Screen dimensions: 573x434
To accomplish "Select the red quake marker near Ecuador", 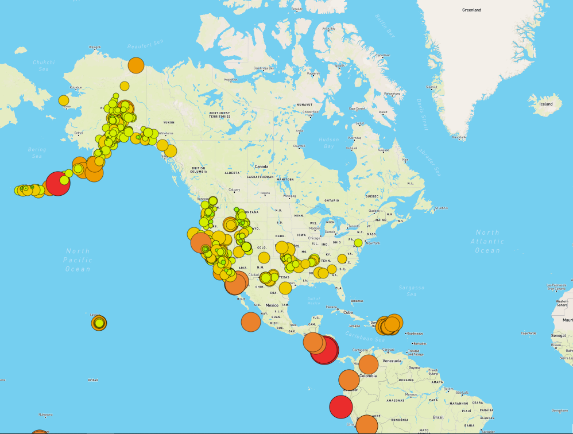I will 342,408.
